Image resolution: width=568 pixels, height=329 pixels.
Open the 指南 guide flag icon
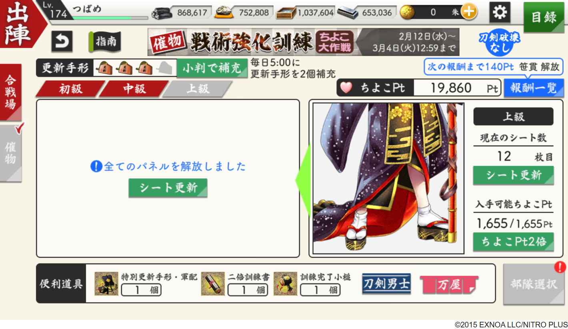tap(104, 42)
